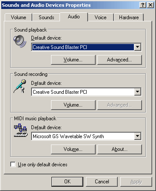Expand the Sound playback default device dropdown

(138, 47)
